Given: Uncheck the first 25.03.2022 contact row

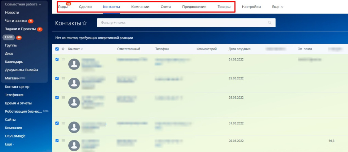Looking at the screenshot, I should [x=57, y=78].
